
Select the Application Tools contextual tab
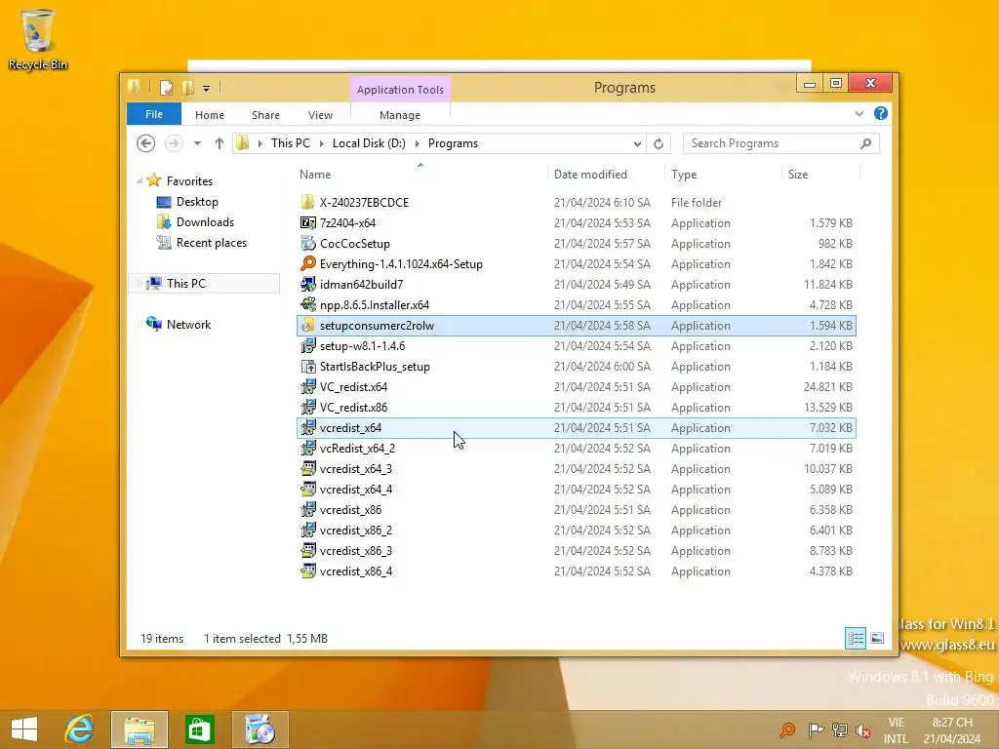pyautogui.click(x=400, y=90)
